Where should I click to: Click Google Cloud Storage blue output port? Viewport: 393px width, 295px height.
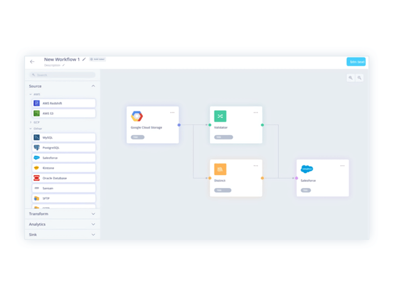pos(179,125)
